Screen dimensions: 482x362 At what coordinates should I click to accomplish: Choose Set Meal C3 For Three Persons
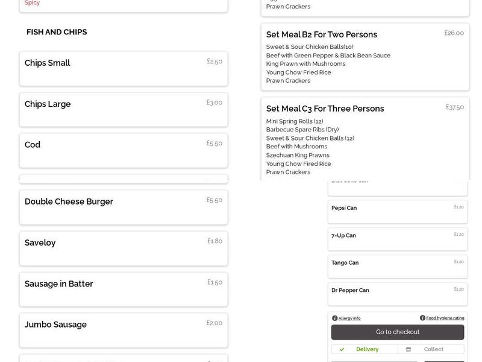click(x=364, y=139)
